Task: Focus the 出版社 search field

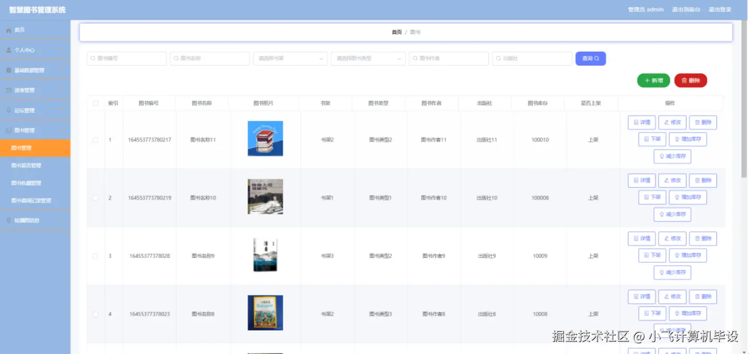Action: click(532, 58)
